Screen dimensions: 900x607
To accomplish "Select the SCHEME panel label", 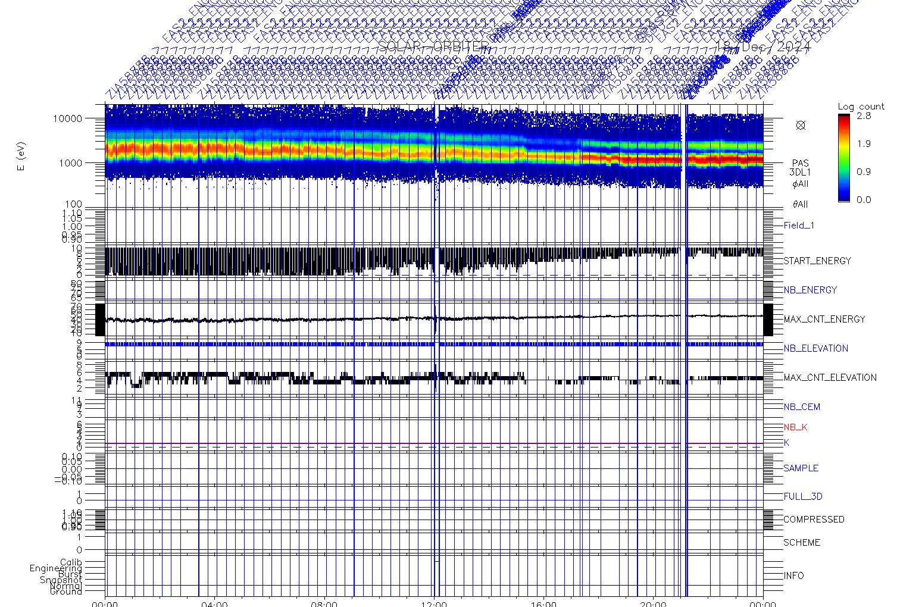I will [801, 543].
